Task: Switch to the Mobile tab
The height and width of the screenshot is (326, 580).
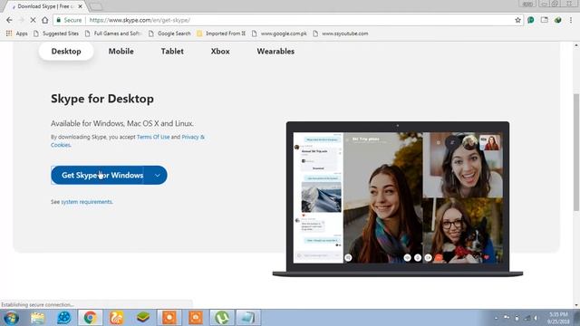Action: pyautogui.click(x=121, y=52)
